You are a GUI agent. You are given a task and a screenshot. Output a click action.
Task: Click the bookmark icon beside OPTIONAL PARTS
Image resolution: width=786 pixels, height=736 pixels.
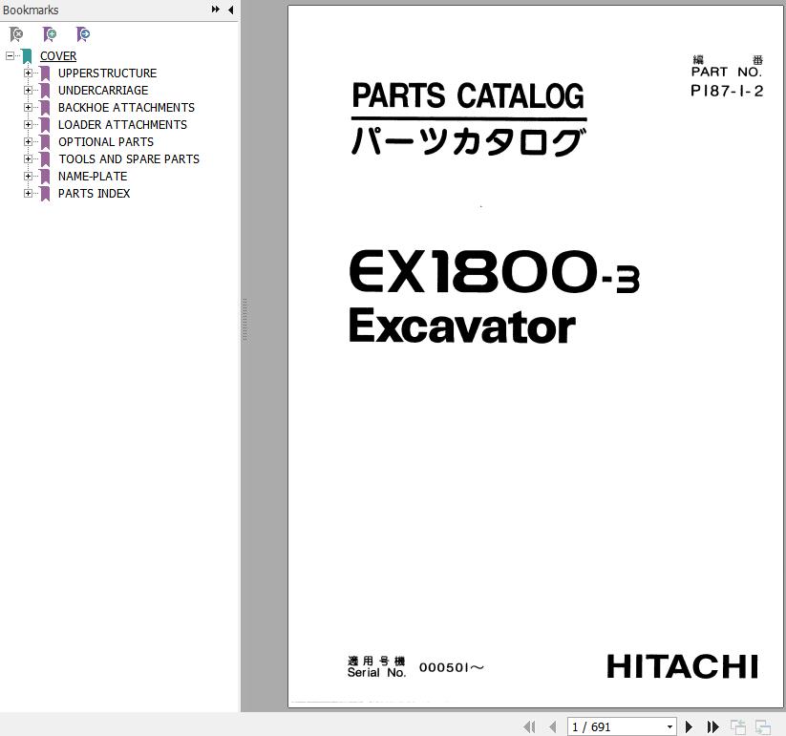click(45, 142)
